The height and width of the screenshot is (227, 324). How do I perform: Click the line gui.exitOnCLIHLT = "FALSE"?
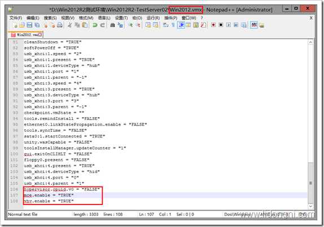click(x=58, y=154)
